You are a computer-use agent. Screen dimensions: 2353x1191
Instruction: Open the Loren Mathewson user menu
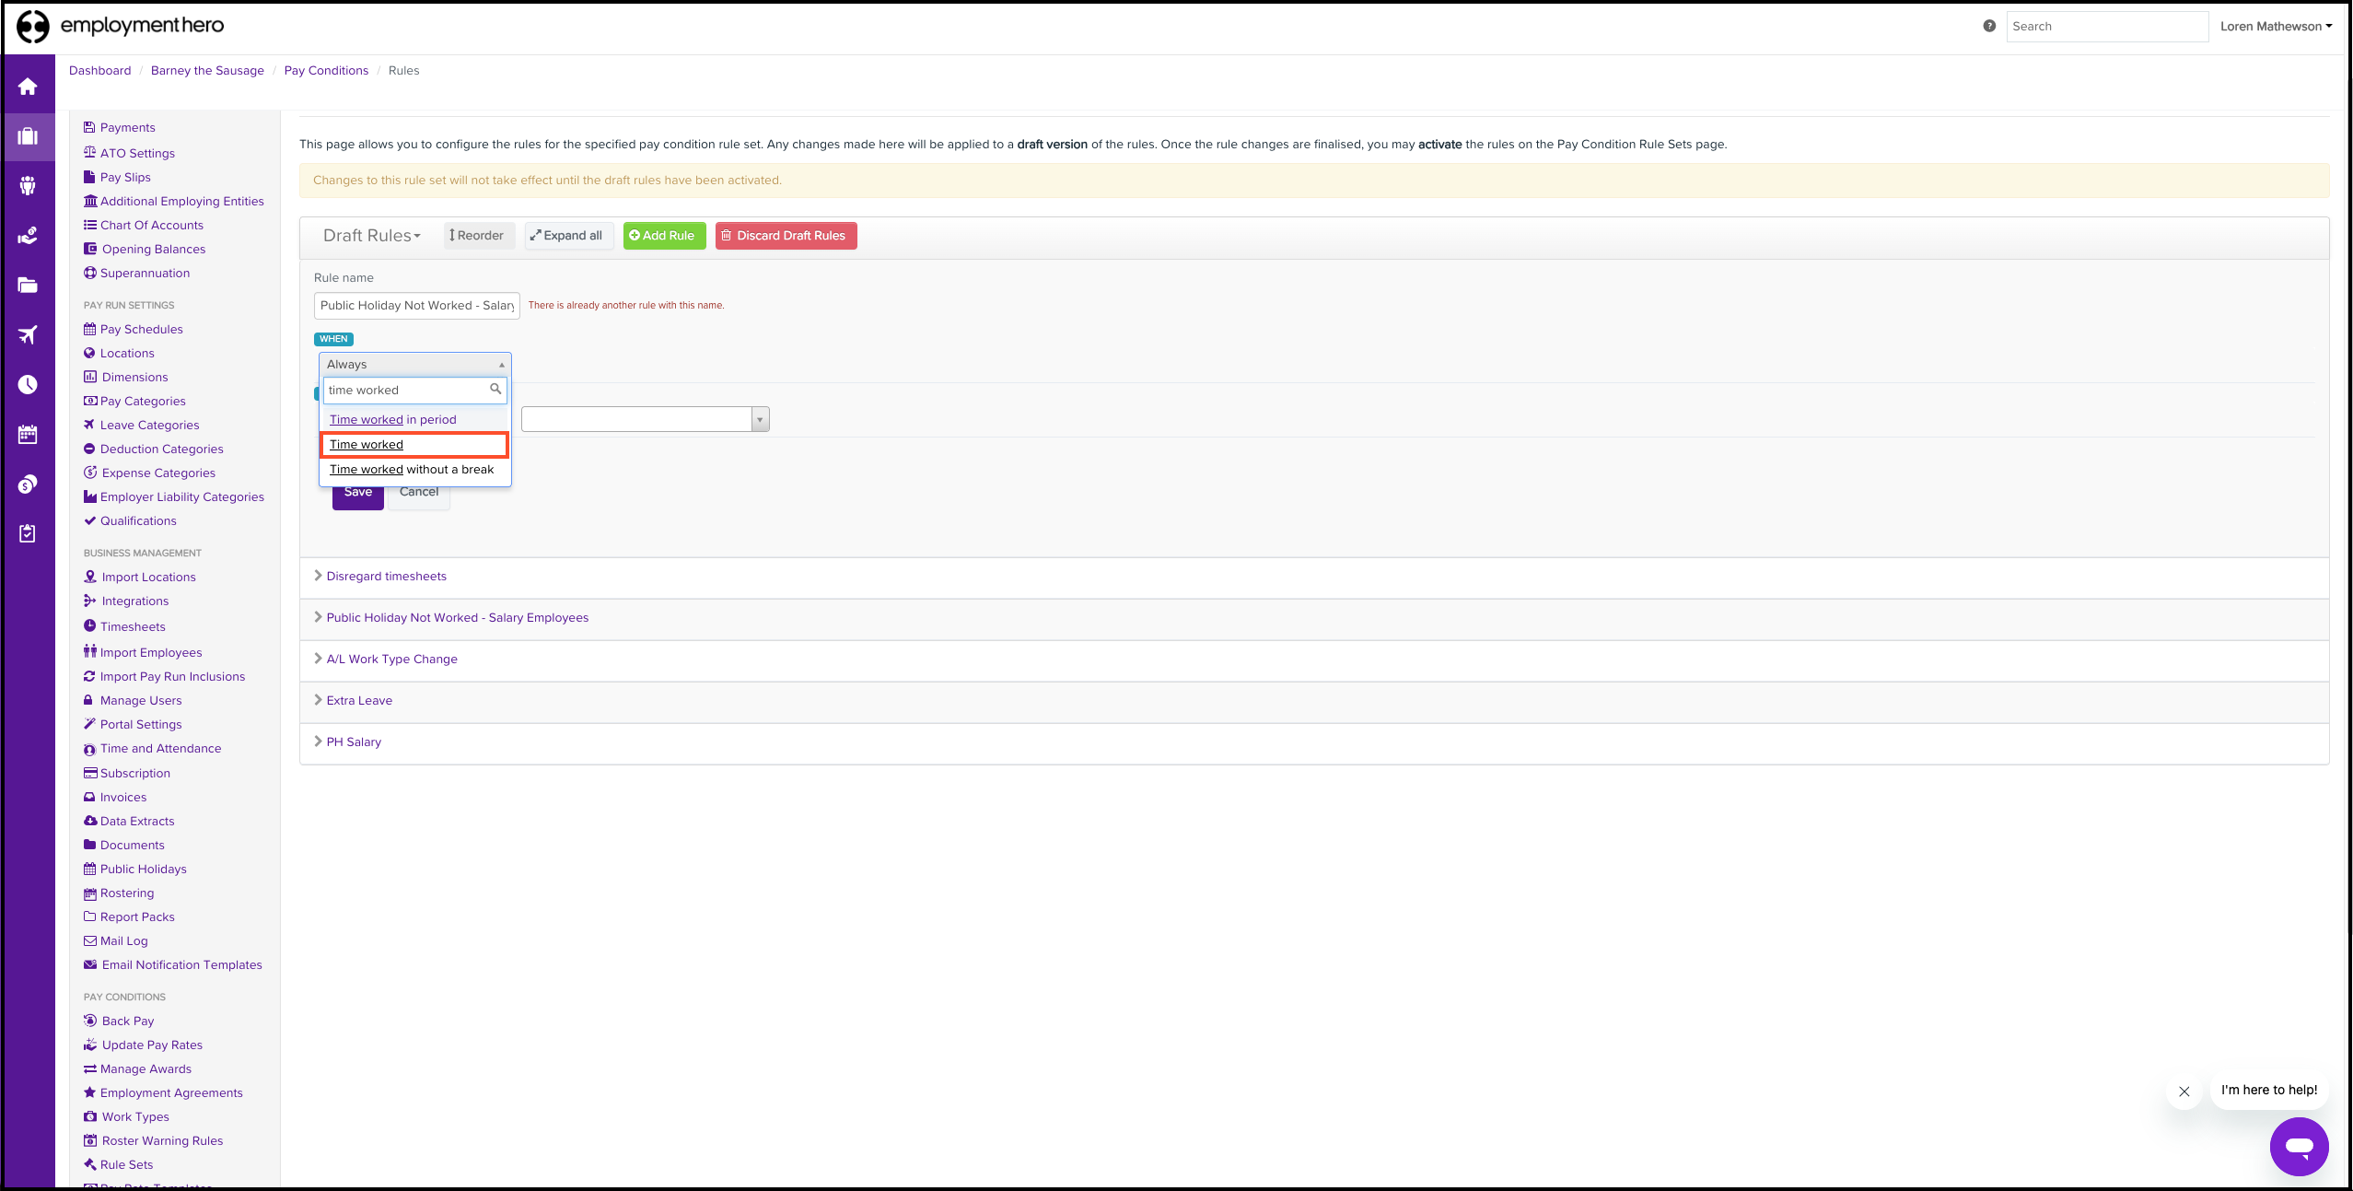tap(2275, 26)
